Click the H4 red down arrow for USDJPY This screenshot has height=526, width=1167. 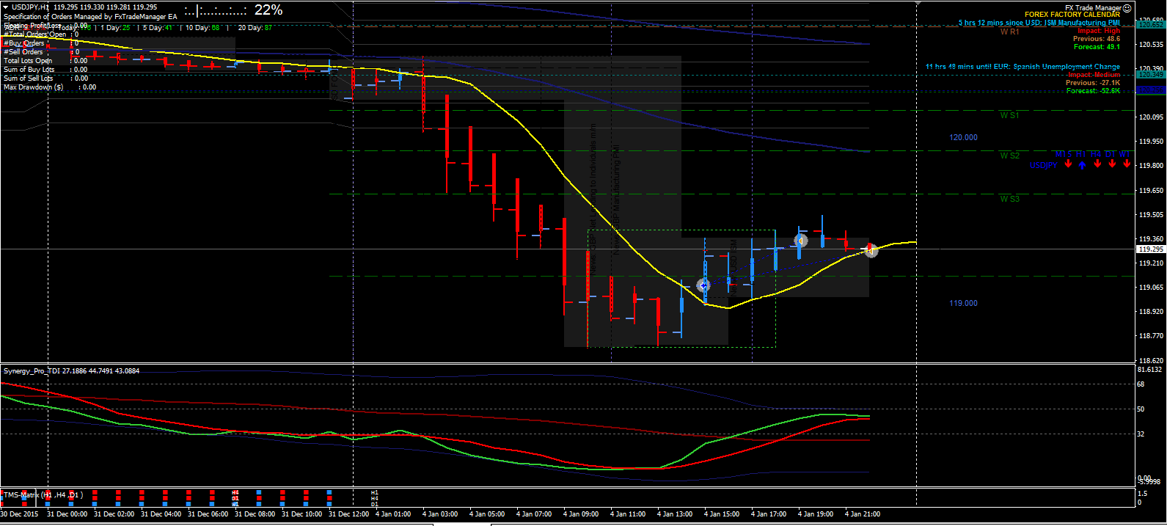(x=1097, y=164)
